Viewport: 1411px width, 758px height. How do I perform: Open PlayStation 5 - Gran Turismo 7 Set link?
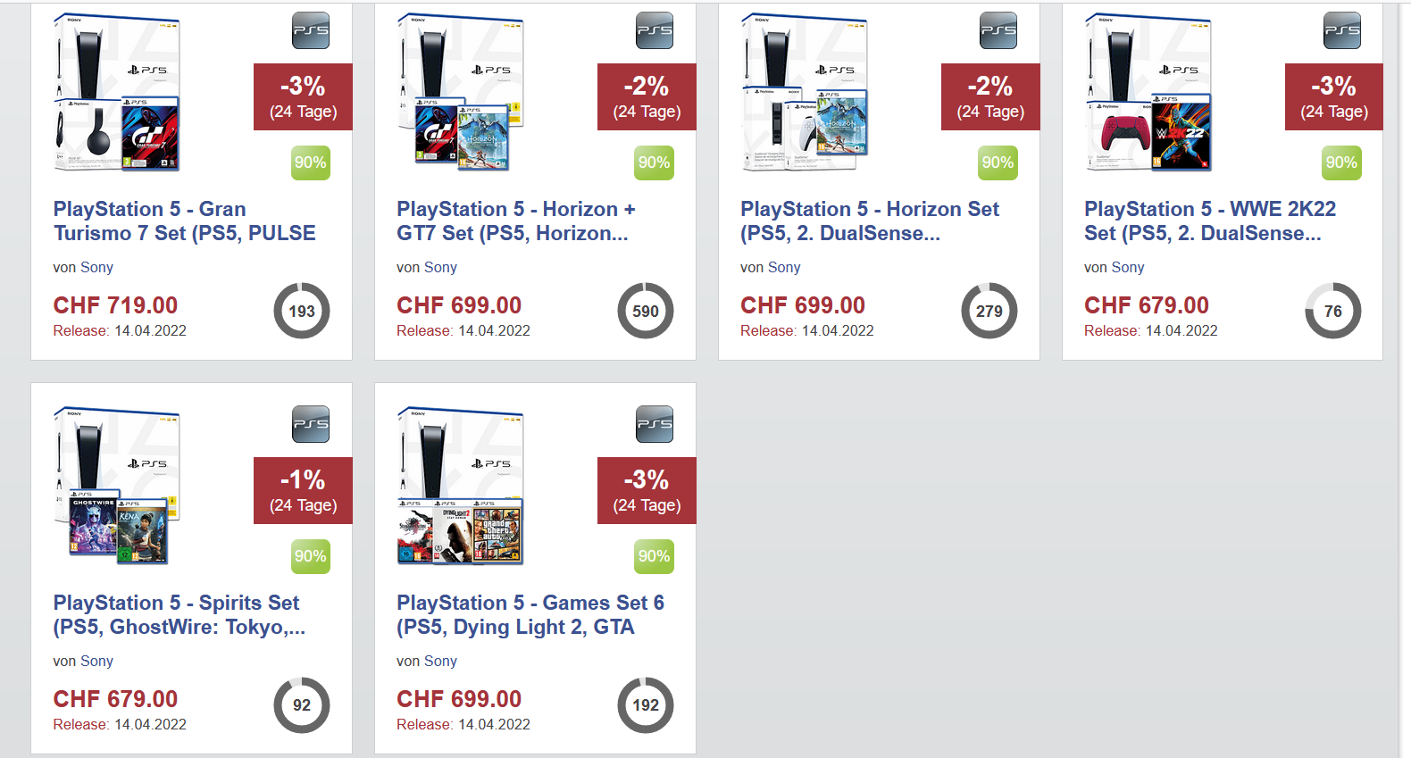[x=184, y=221]
